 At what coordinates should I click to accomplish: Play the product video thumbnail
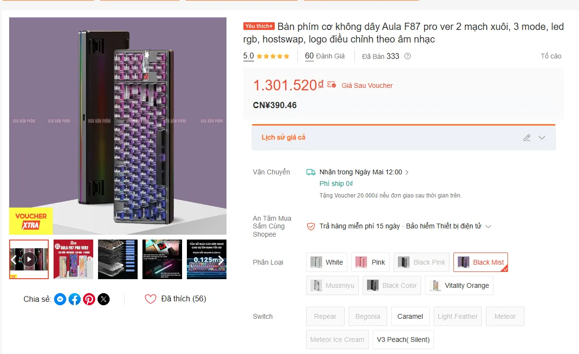28,259
